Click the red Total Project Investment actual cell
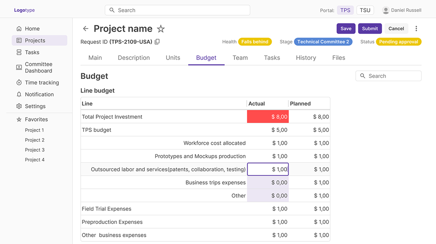Viewport: 436px width, 244px height. 268,117
